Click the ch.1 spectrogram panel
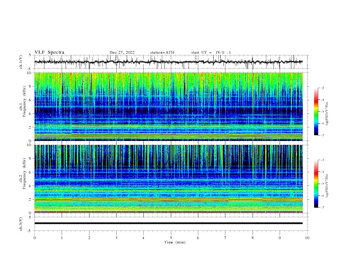Screen dimensions: 346x267 tap(169, 106)
